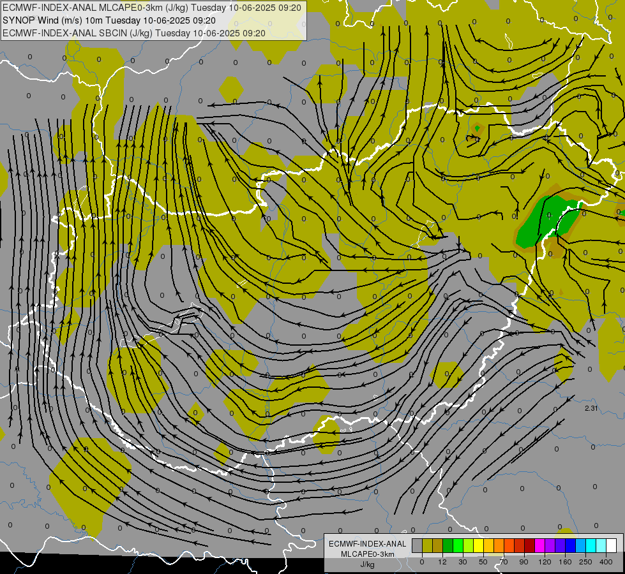Screen dimensions: 625x574
Task: Click the legend scale value 250
Action: [x=585, y=562]
